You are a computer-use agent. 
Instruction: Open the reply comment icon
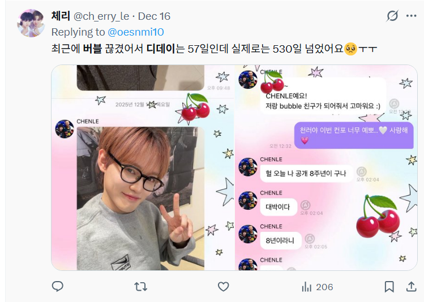pos(57,286)
